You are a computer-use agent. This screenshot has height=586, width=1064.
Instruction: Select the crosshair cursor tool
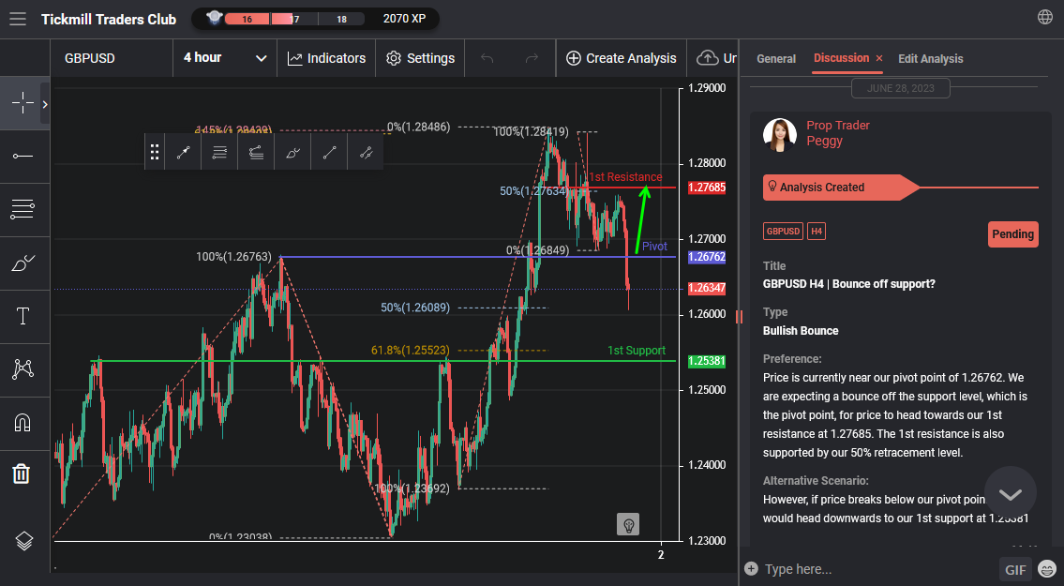point(22,103)
